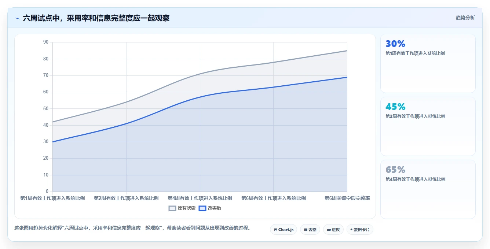Toggle the 原有状态 legend swatch
The width and height of the screenshot is (490, 249).
tap(172, 208)
